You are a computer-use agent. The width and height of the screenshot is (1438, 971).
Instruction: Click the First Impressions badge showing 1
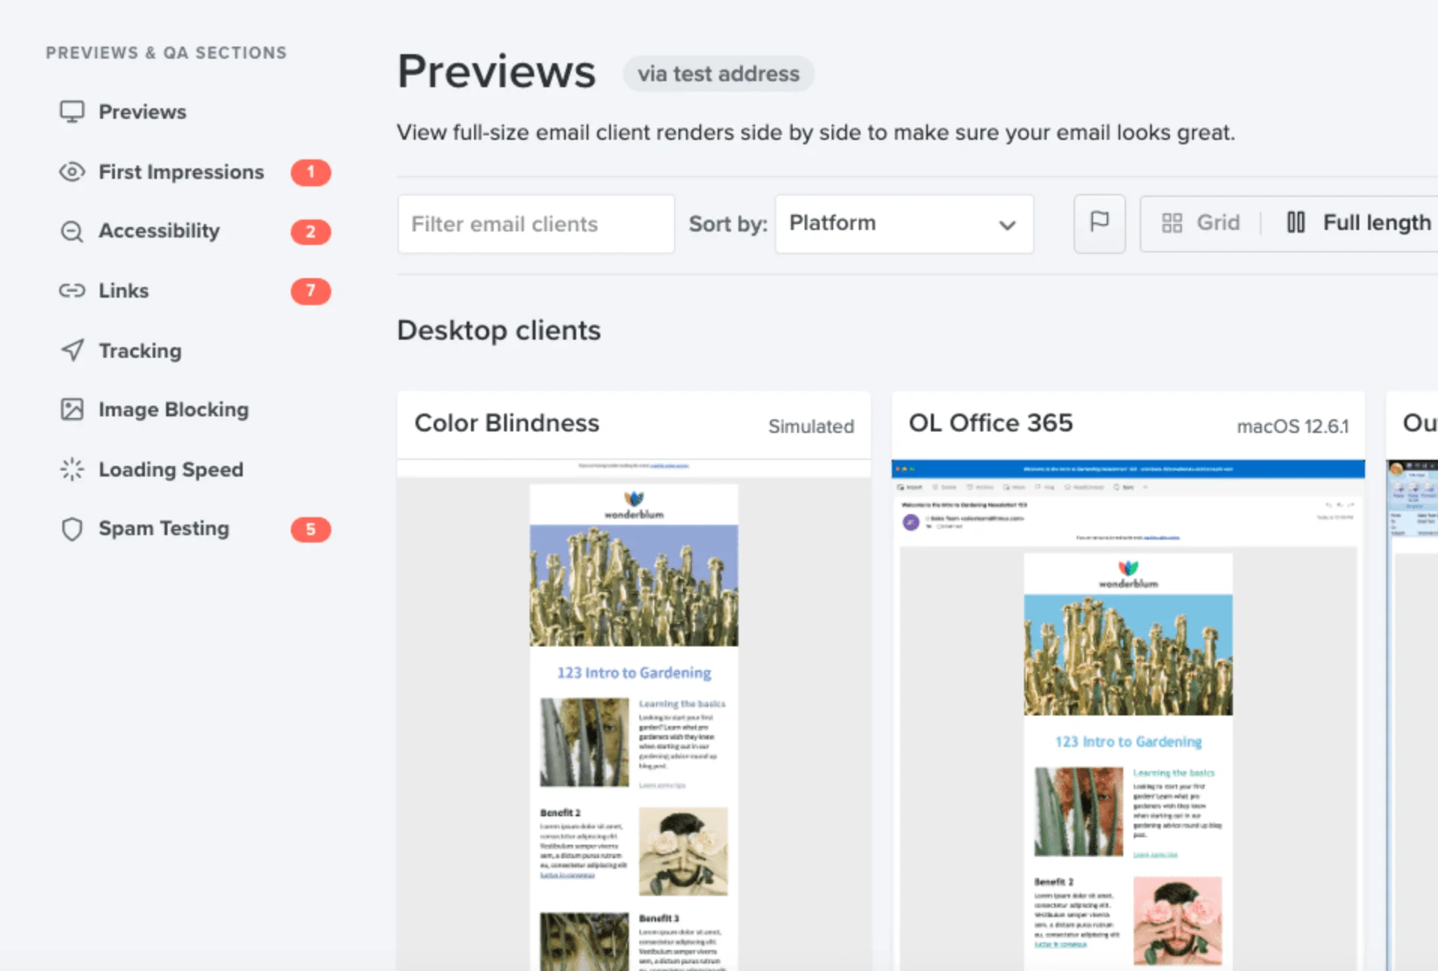pos(311,172)
